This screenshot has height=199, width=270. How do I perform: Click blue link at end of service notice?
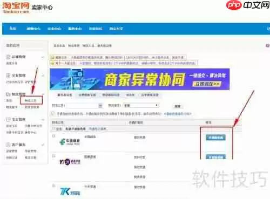[x=178, y=114]
